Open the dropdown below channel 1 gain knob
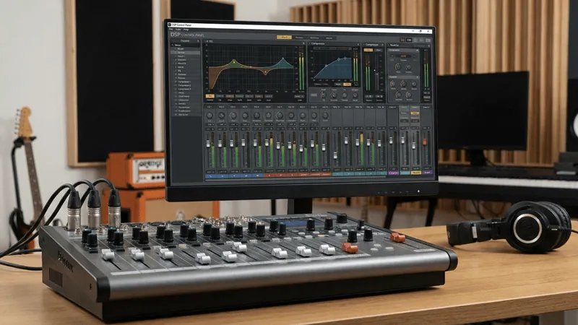Screen dimensions: 578x325 coord(210,124)
